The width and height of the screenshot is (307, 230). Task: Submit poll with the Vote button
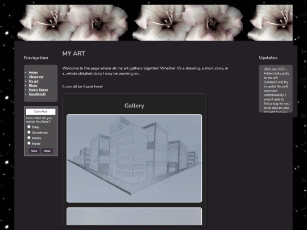click(x=34, y=151)
